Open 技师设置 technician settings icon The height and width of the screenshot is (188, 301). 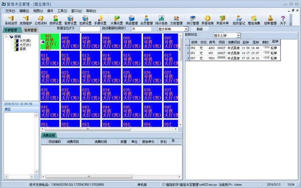click(x=56, y=21)
